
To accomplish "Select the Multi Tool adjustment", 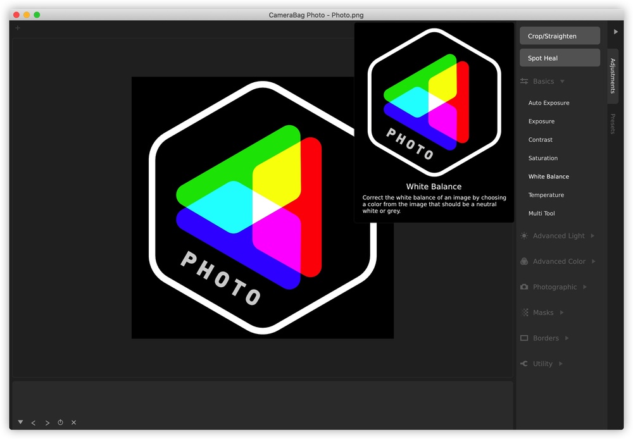I will coord(541,213).
